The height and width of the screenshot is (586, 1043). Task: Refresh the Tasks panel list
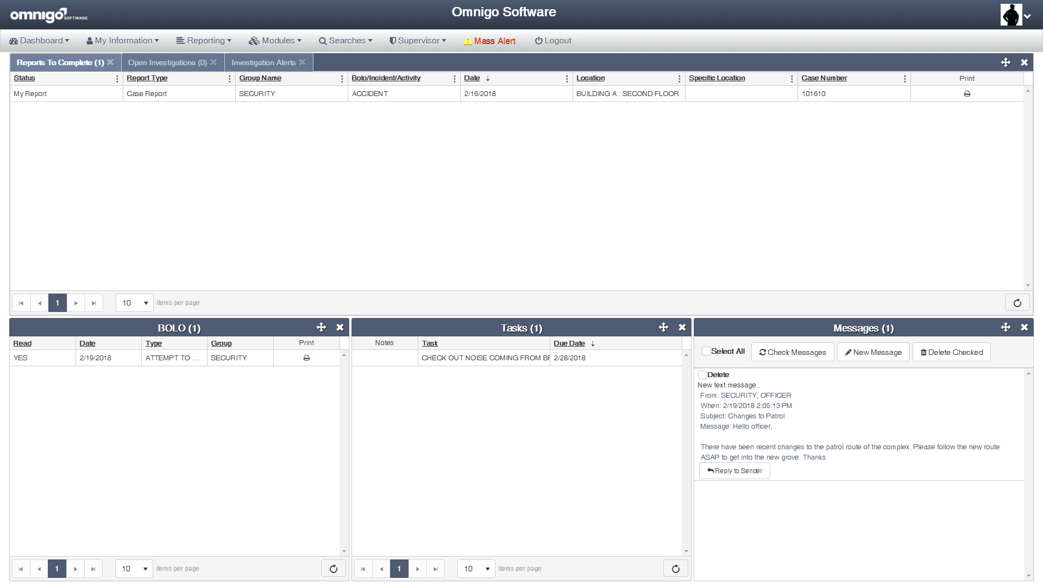click(675, 569)
